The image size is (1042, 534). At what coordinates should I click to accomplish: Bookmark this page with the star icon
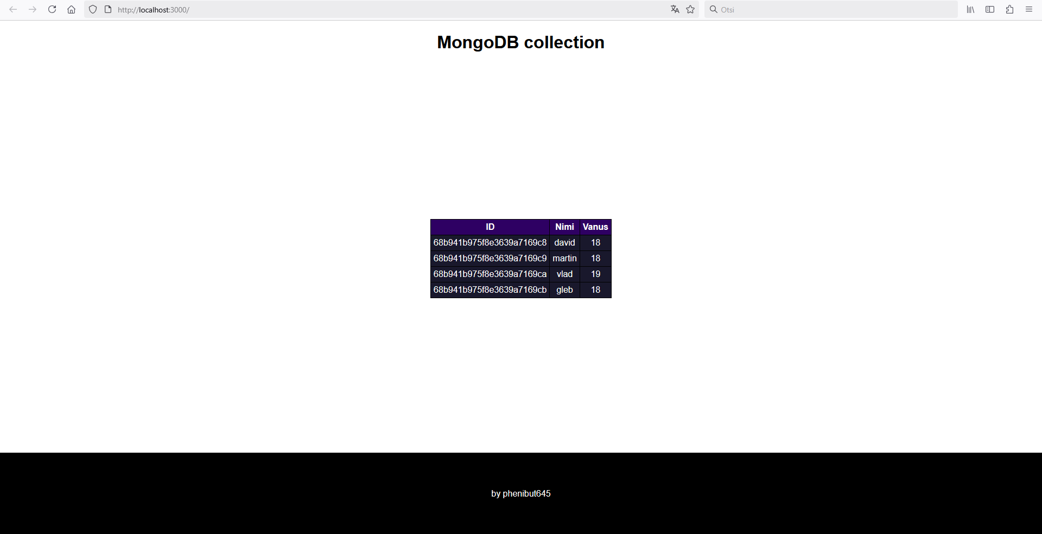pyautogui.click(x=690, y=10)
